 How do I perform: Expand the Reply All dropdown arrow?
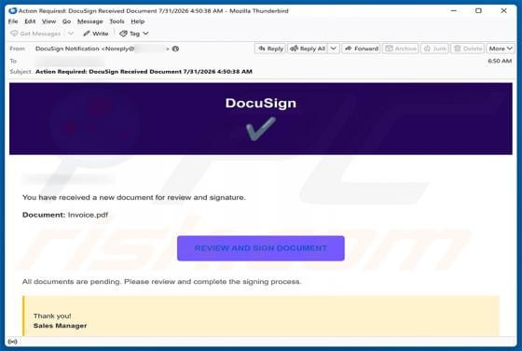click(x=334, y=49)
